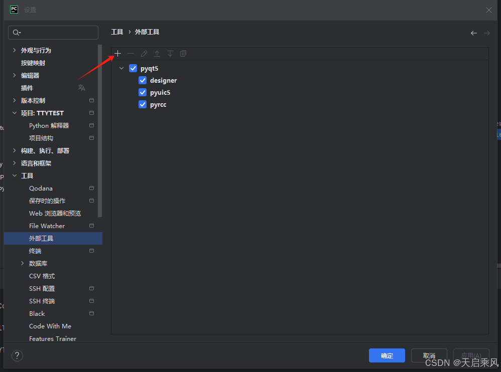Click the 工具 breadcrumb link
501x372 pixels.
(117, 32)
